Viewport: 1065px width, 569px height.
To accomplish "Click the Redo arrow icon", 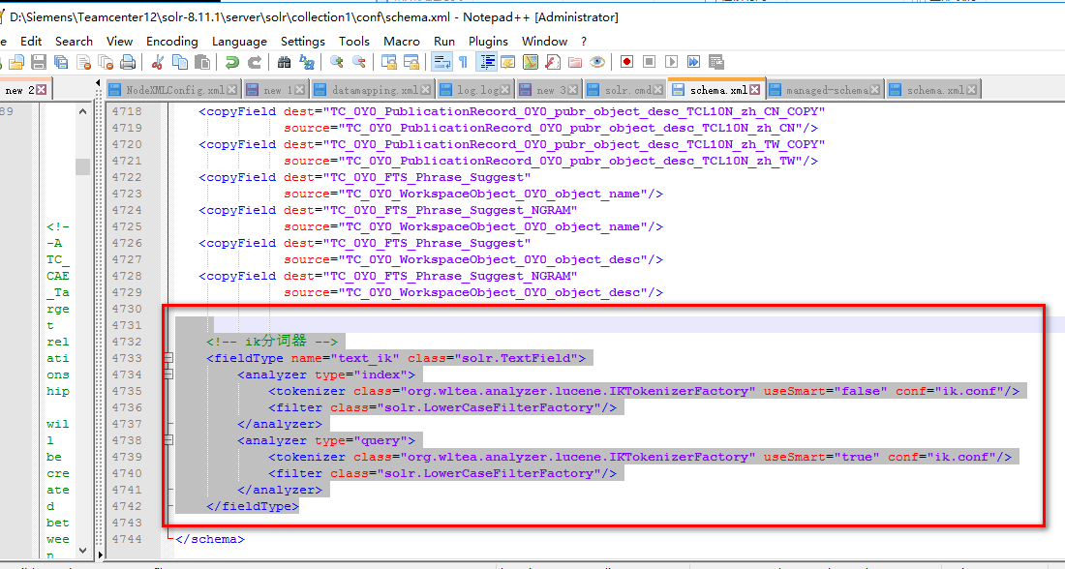I will (x=254, y=63).
